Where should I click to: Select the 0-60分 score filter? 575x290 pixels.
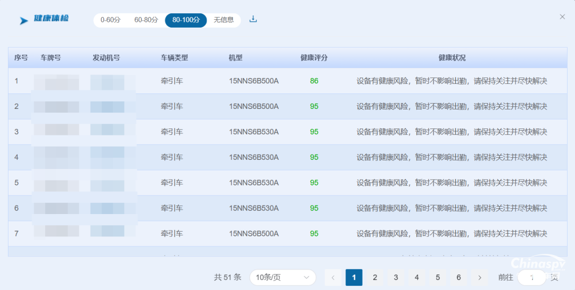[111, 20]
